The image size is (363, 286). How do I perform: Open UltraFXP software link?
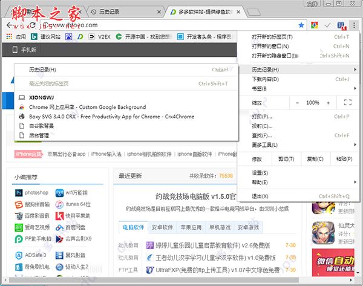coord(218,270)
